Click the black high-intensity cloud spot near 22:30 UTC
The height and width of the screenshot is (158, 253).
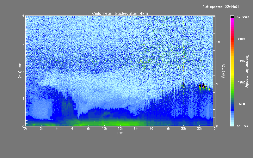click(x=204, y=86)
